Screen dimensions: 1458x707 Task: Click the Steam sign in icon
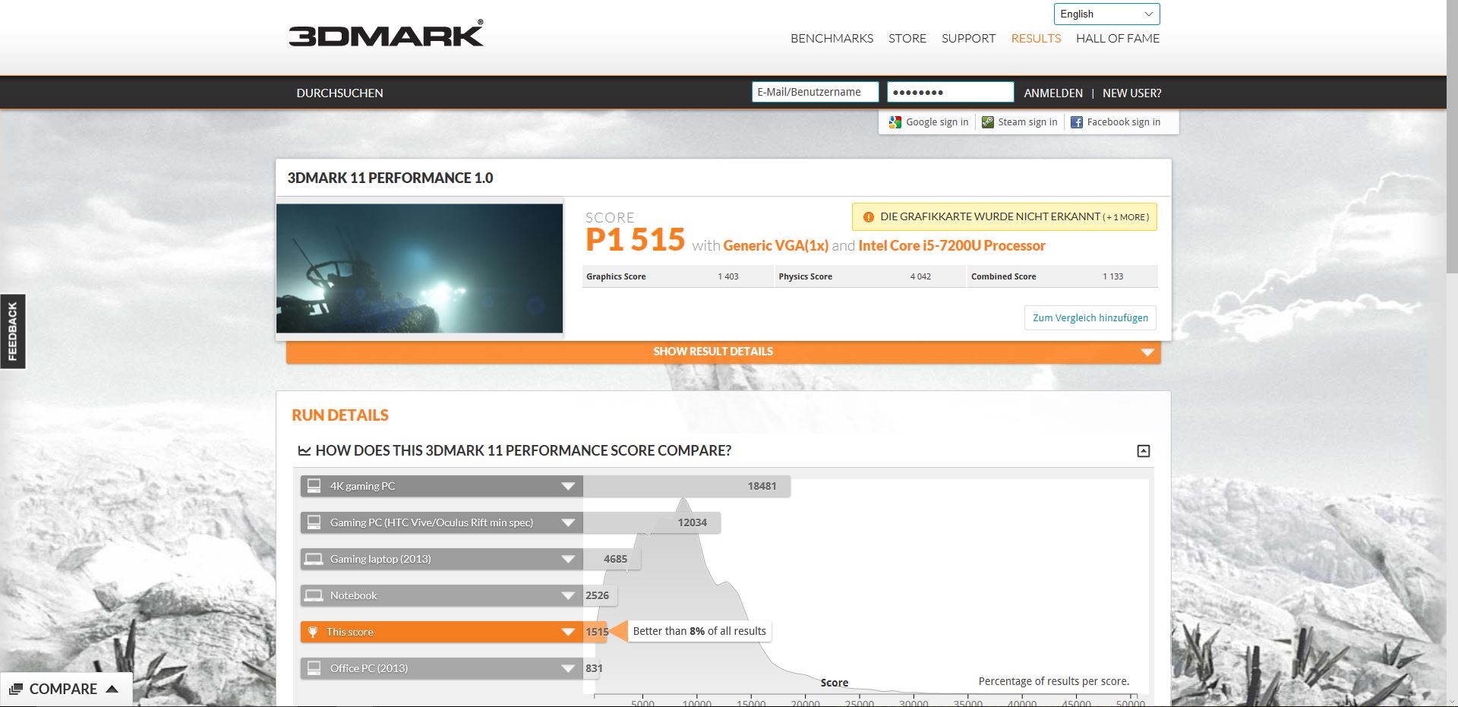coord(987,122)
